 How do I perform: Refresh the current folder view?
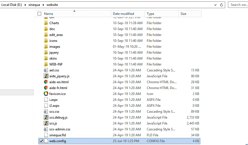pyautogui.click(x=222, y=5)
